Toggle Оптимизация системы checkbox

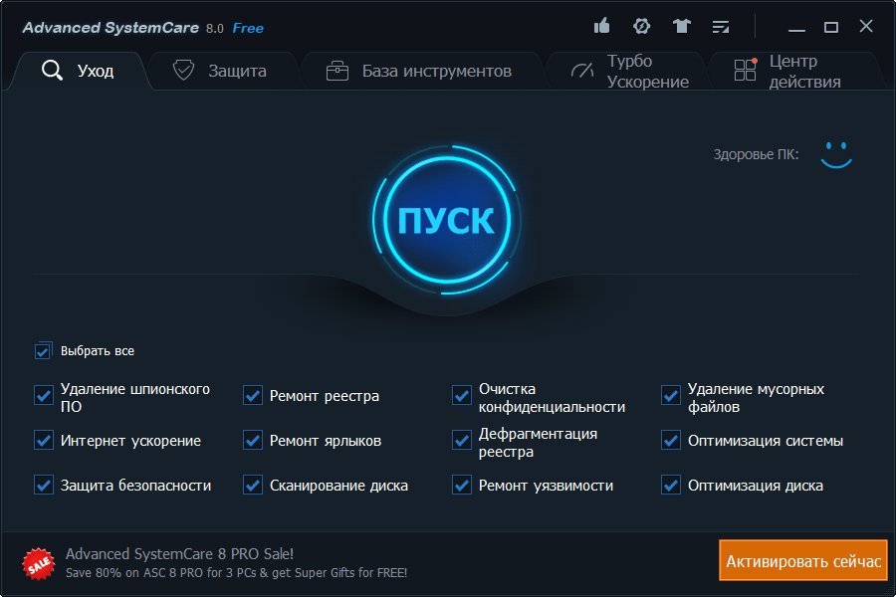coord(671,441)
